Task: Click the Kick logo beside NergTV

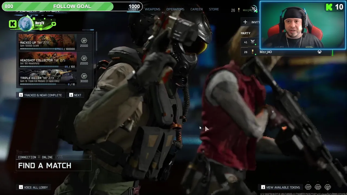Action: (x=13, y=24)
